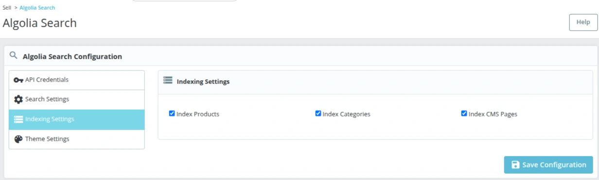Image resolution: width=599 pixels, height=180 pixels.
Task: Click the key icon beside API Credentials
Action: point(18,80)
